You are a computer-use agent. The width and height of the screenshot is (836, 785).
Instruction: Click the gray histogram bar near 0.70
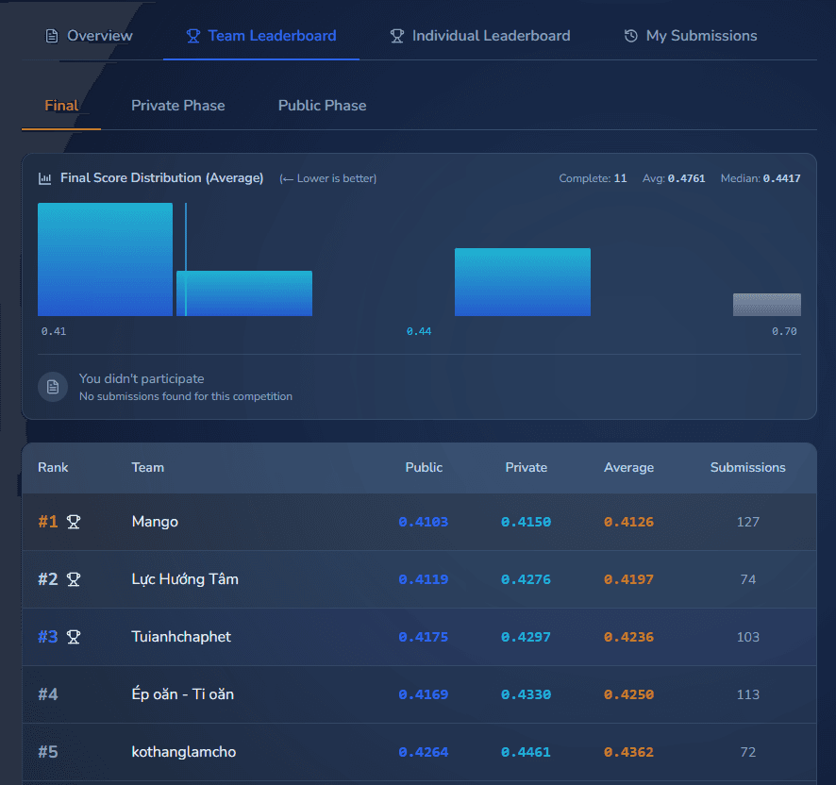(x=767, y=305)
